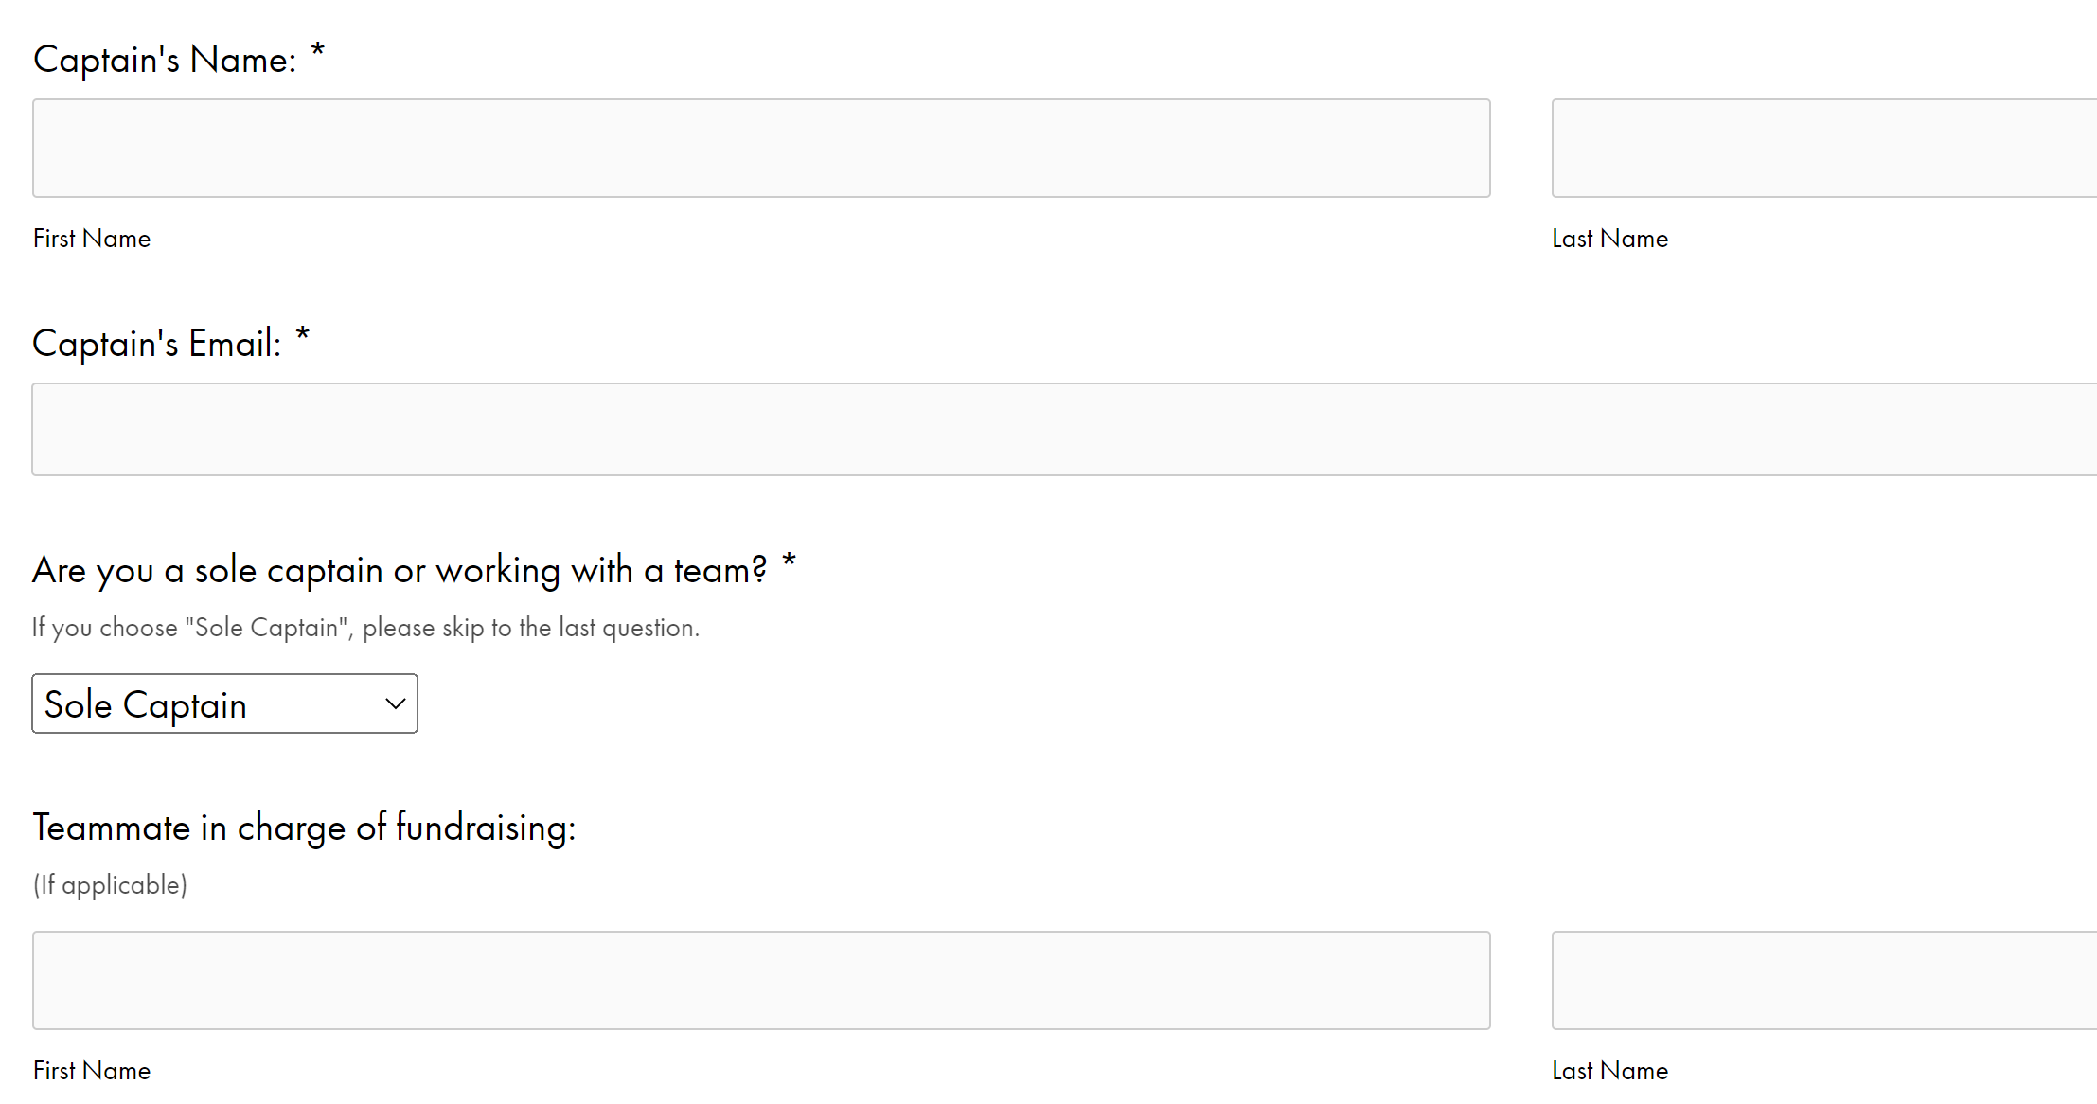The width and height of the screenshot is (2097, 1104).
Task: Click the Captain's First Name input field
Action: click(761, 149)
